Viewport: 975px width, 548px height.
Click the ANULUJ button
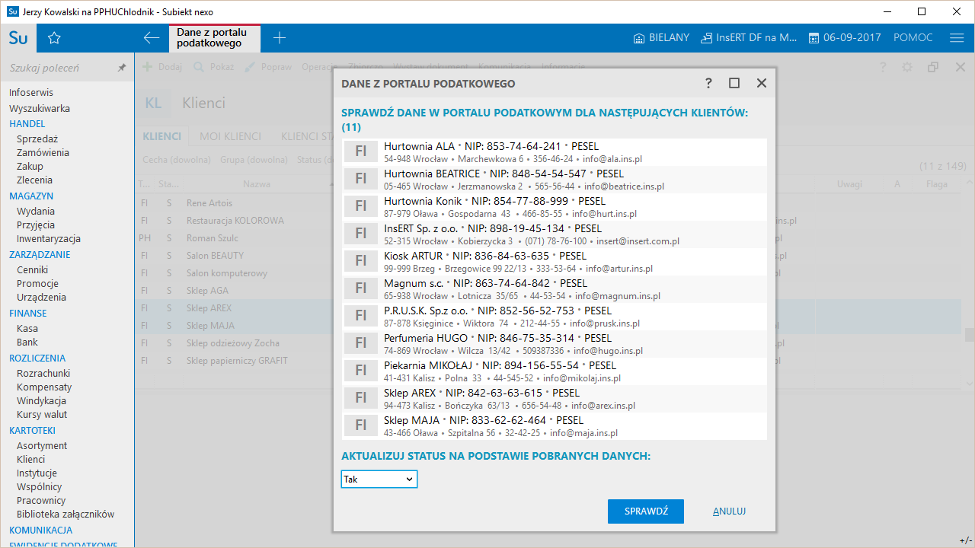click(729, 511)
